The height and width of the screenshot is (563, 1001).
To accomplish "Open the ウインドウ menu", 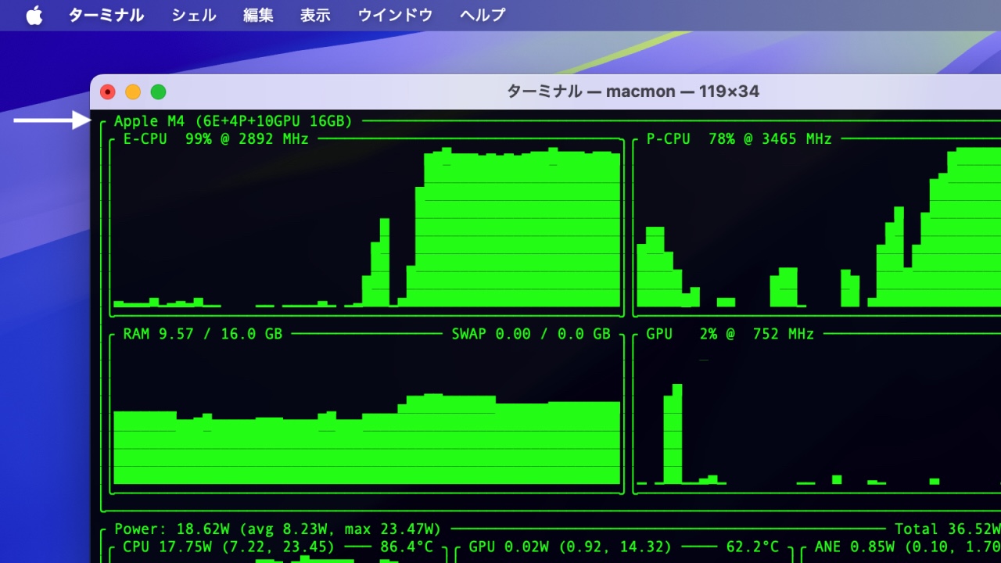I will (395, 15).
